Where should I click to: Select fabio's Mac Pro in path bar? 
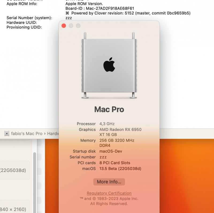[27, 134]
